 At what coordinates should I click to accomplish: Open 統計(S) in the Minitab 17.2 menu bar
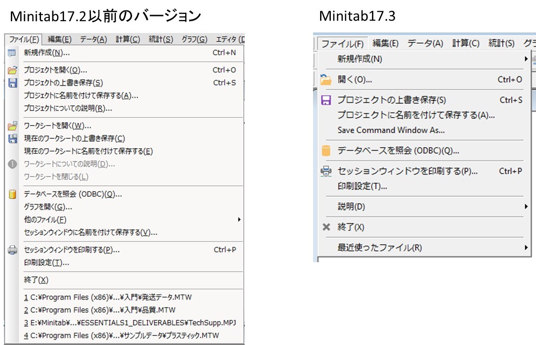click(161, 40)
